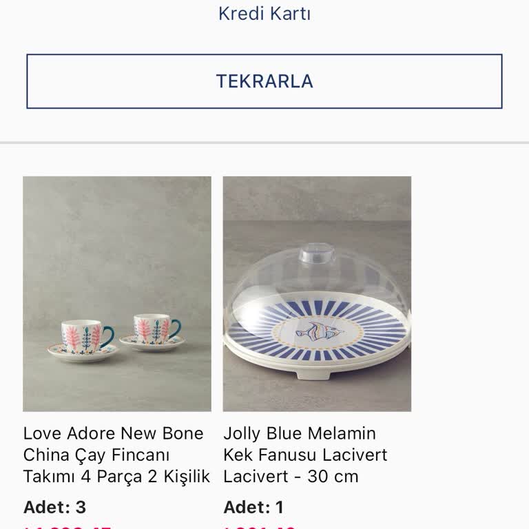
Task: Select the text Kek Fanusu Lacivert
Action: tap(305, 455)
